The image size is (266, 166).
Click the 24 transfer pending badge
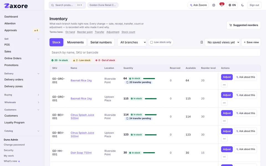[138, 118]
